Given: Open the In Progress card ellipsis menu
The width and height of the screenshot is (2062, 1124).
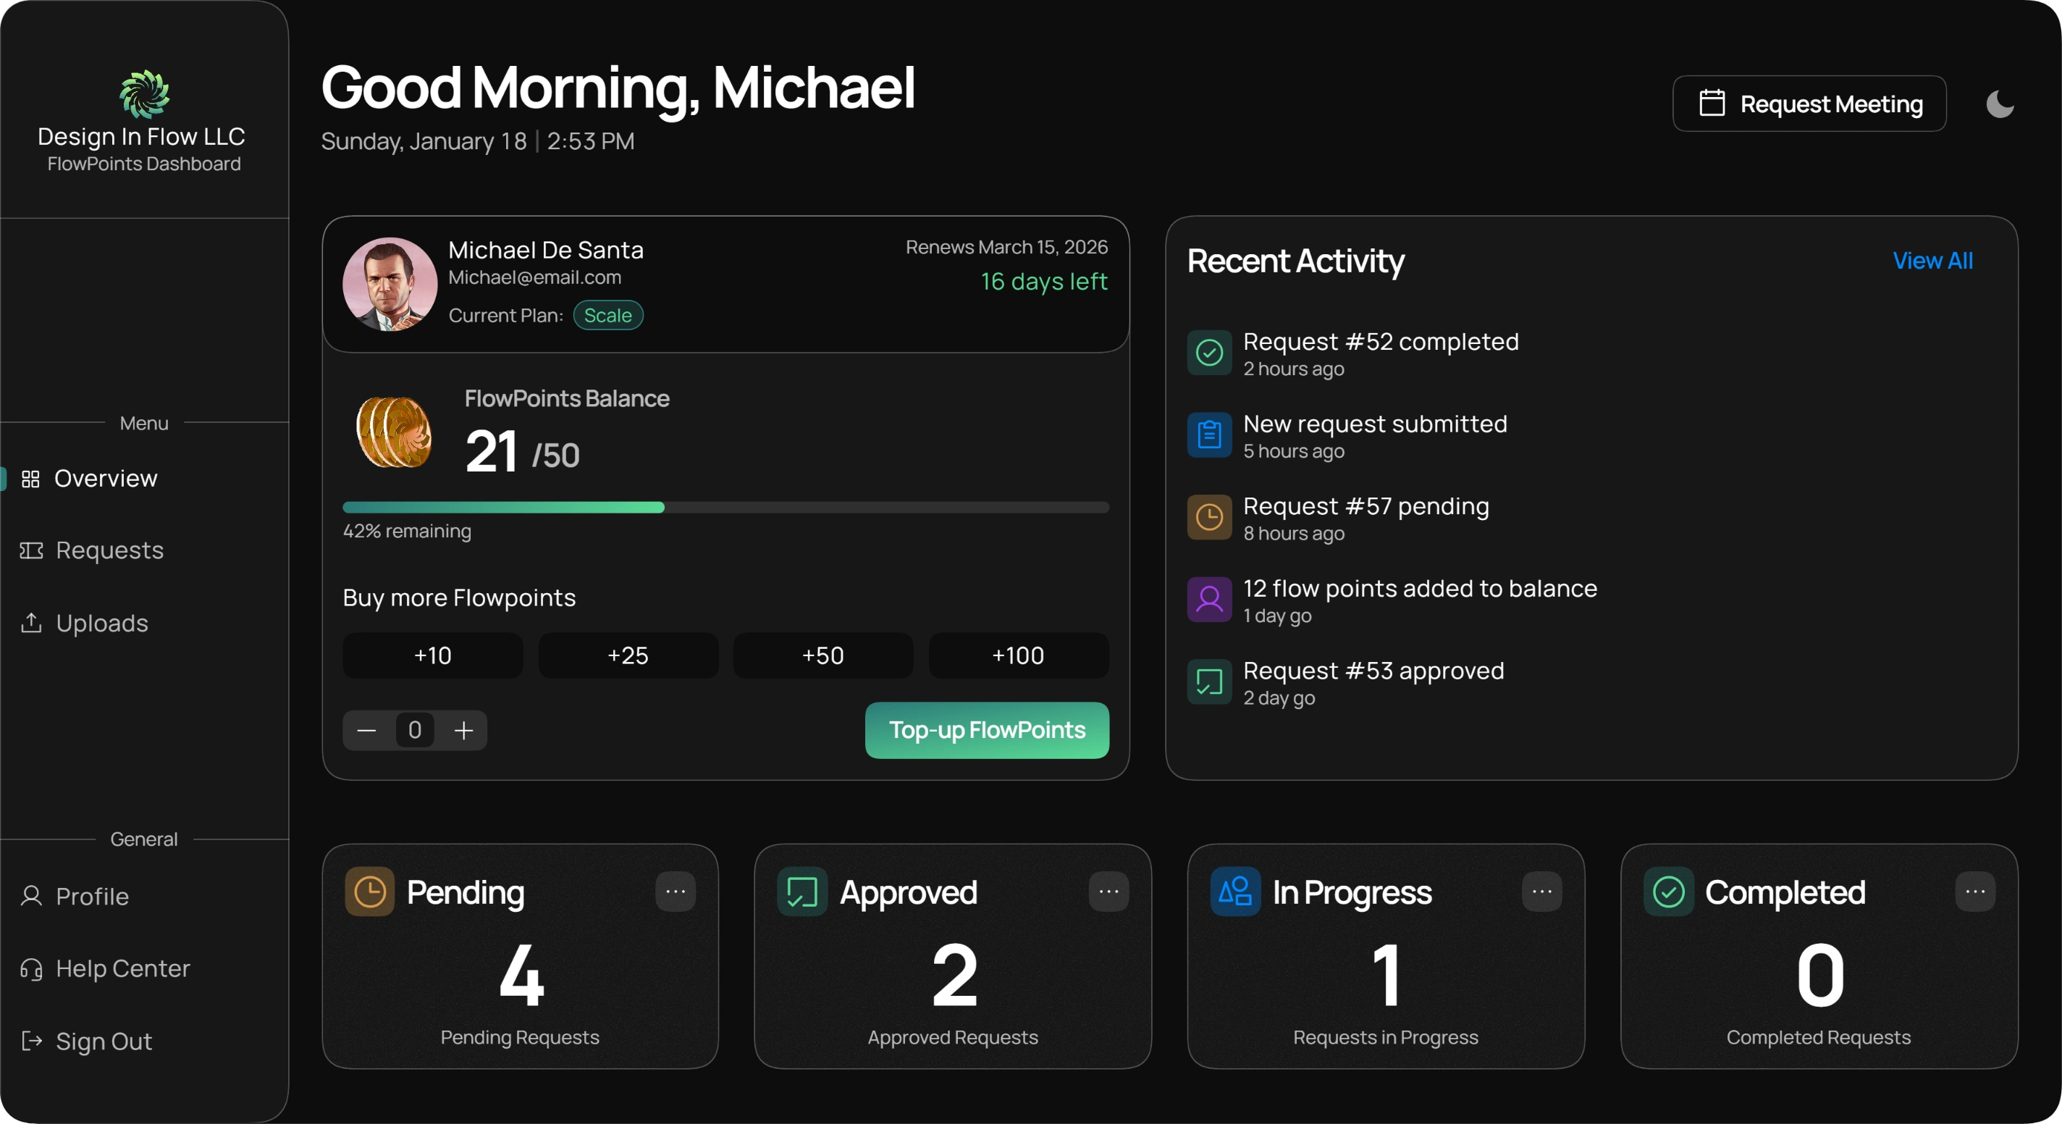Looking at the screenshot, I should coord(1541,891).
